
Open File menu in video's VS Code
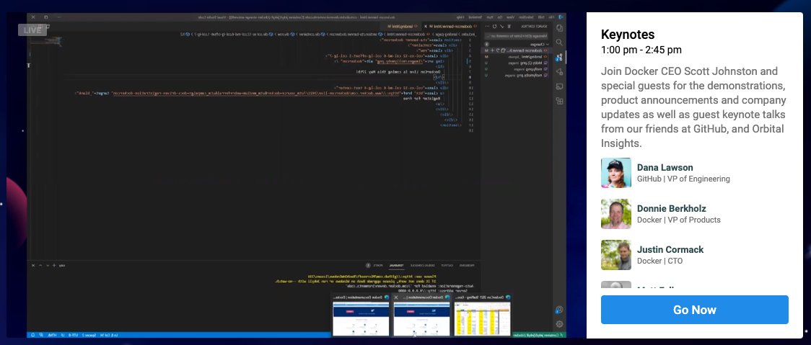[551, 17]
